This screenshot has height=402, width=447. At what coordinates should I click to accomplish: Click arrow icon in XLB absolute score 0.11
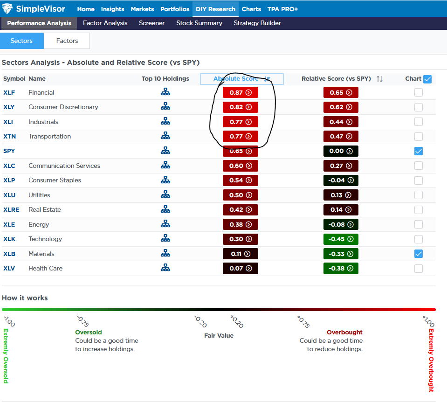[x=248, y=254]
